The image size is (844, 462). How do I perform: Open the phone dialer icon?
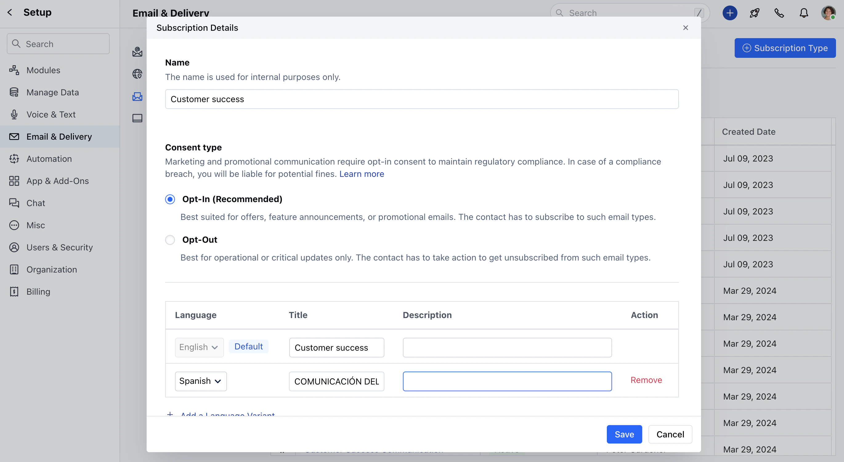pyautogui.click(x=779, y=13)
